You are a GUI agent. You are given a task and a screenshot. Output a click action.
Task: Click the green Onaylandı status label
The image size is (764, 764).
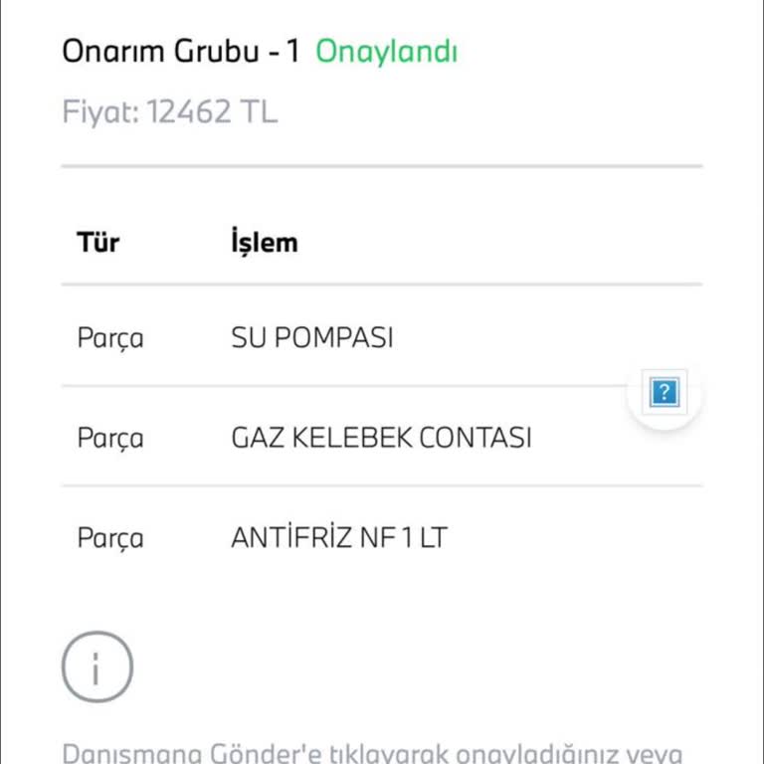click(386, 52)
